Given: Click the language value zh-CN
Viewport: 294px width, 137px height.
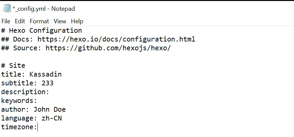Looking at the screenshot, I should [52, 118].
